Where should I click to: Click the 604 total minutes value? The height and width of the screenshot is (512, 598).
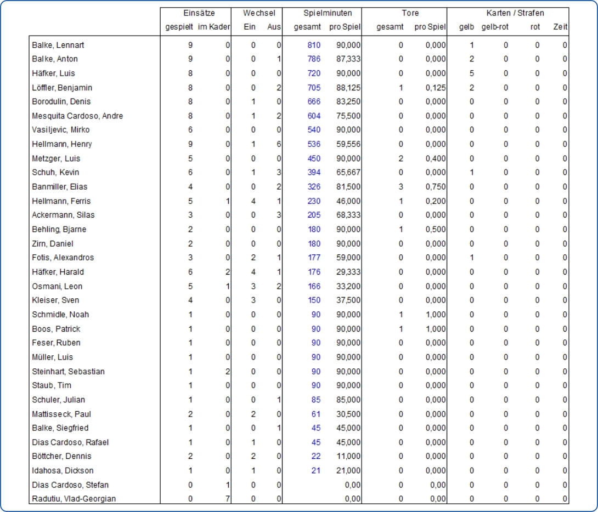pyautogui.click(x=314, y=116)
